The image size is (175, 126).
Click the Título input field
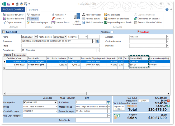tap(60, 46)
